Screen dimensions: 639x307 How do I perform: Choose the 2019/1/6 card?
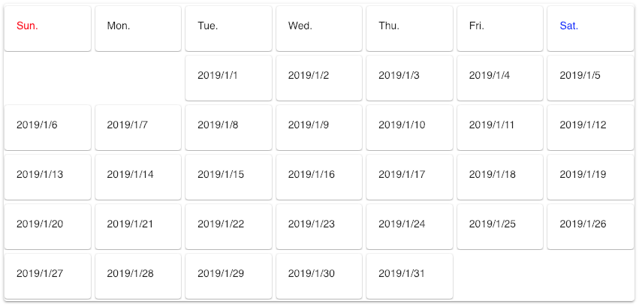47,128
